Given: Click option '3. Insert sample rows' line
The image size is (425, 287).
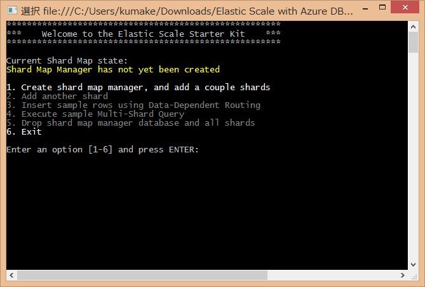Looking at the screenshot, I should (x=133, y=105).
